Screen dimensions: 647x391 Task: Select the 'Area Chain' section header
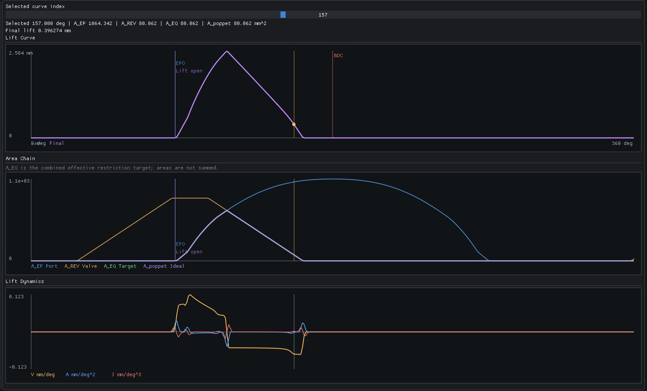pyautogui.click(x=20, y=158)
